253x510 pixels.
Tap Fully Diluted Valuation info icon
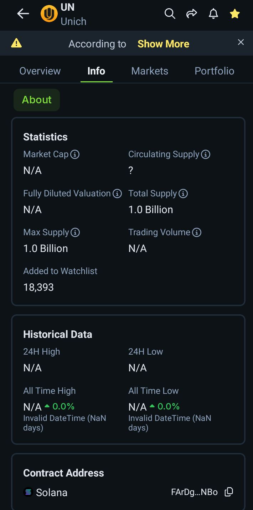[117, 194]
